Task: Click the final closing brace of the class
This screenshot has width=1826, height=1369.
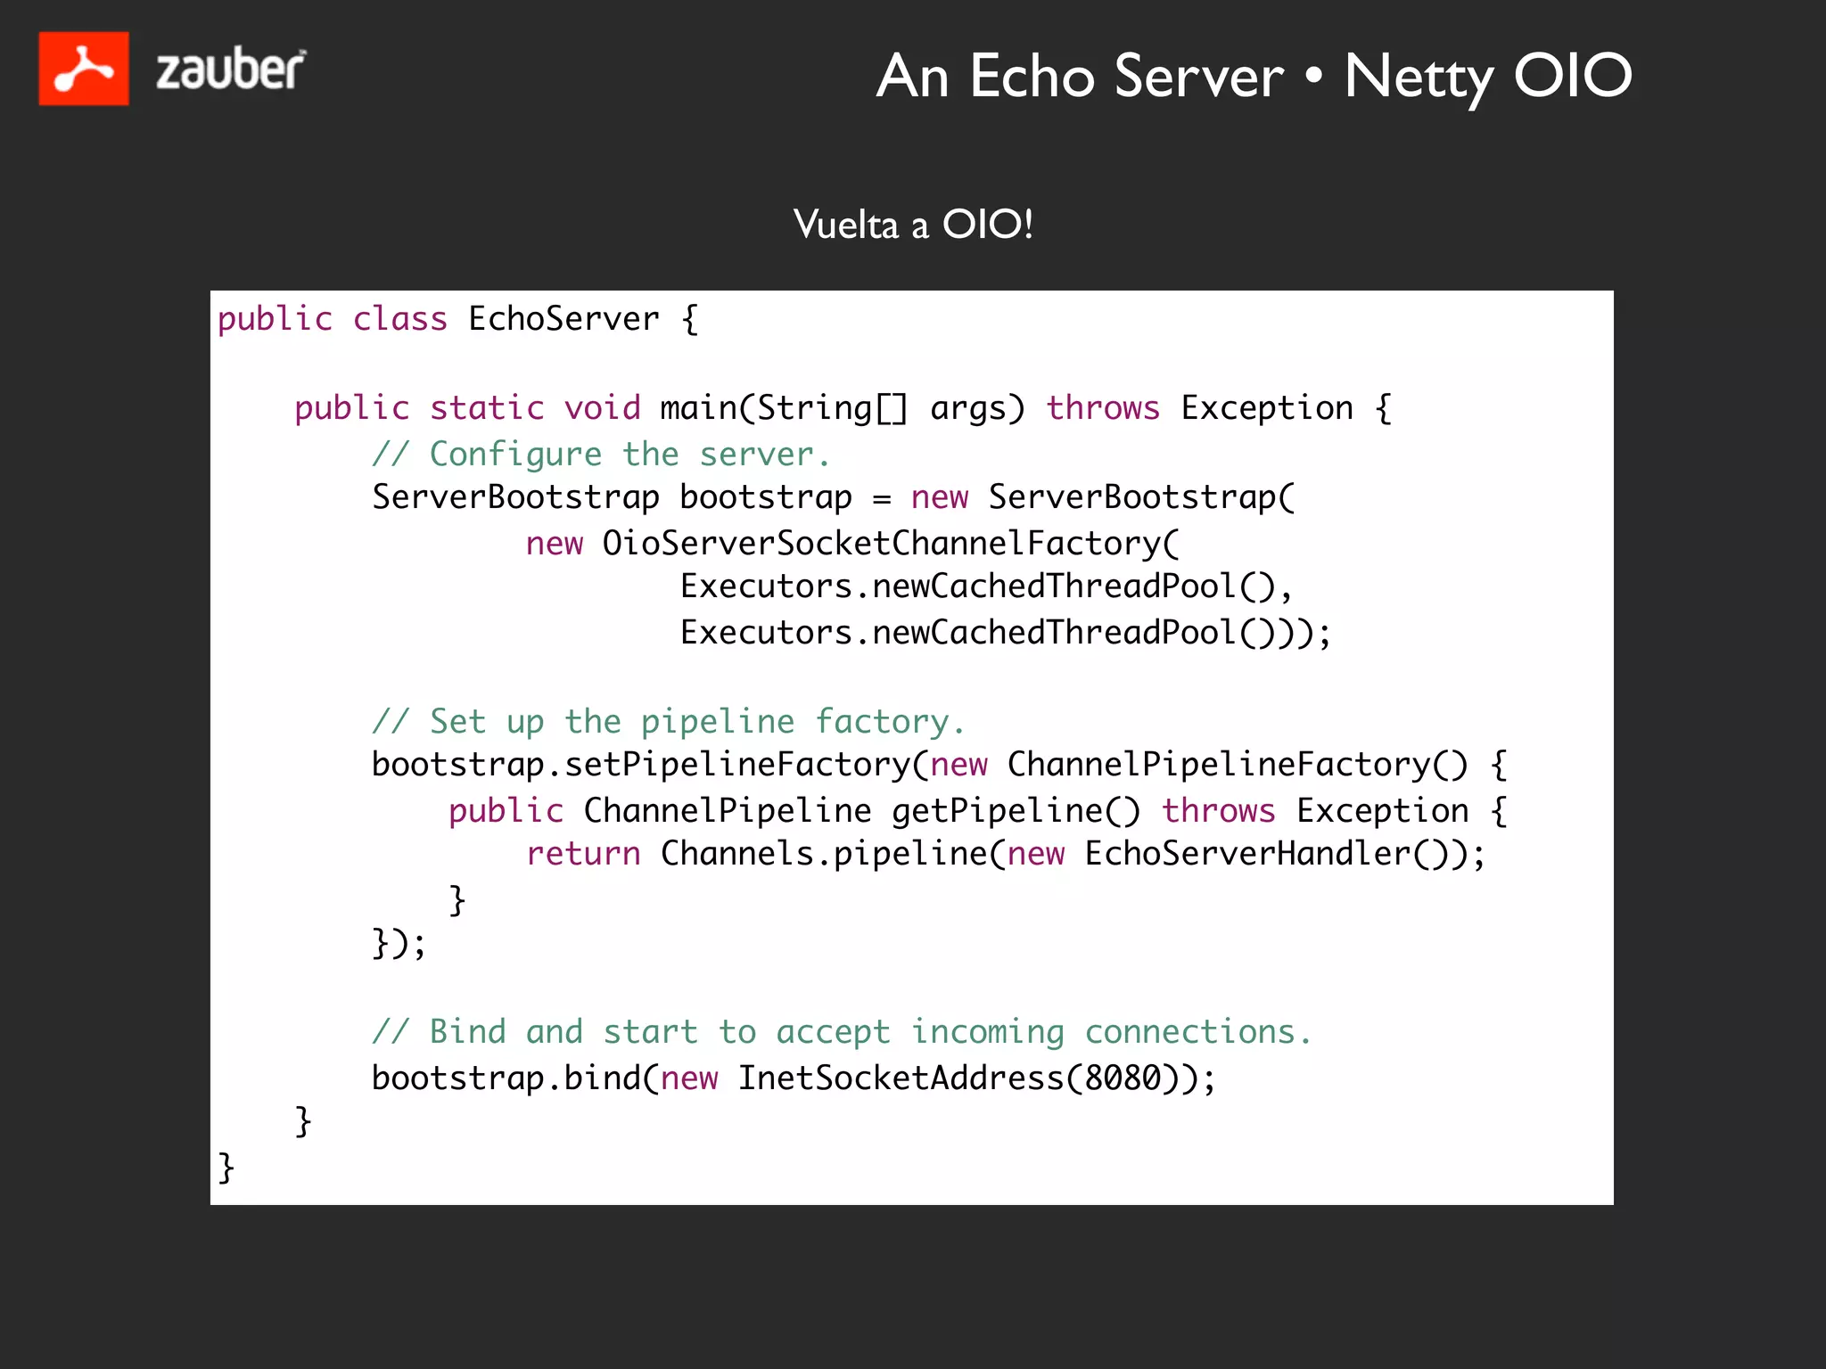Action: pos(226,1166)
